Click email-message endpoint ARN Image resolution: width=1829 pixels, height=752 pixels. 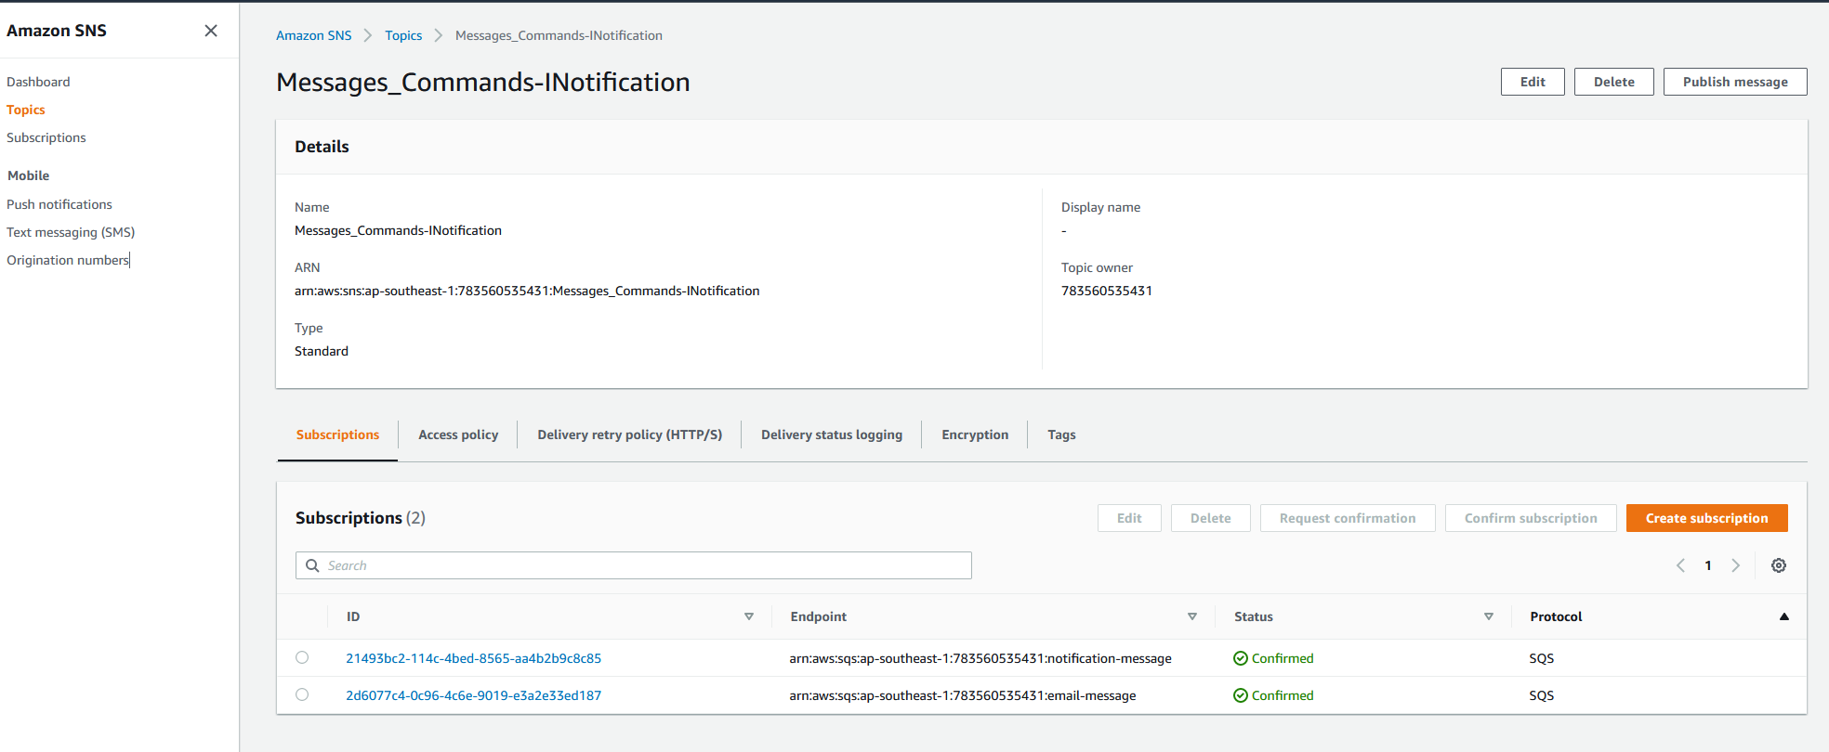coord(963,695)
